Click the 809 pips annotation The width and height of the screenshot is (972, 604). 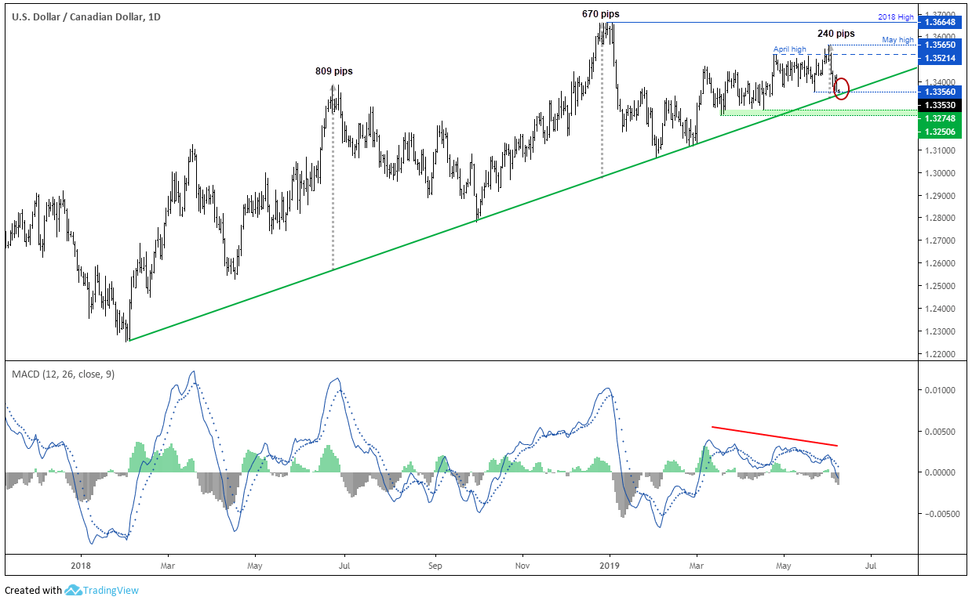pos(334,71)
